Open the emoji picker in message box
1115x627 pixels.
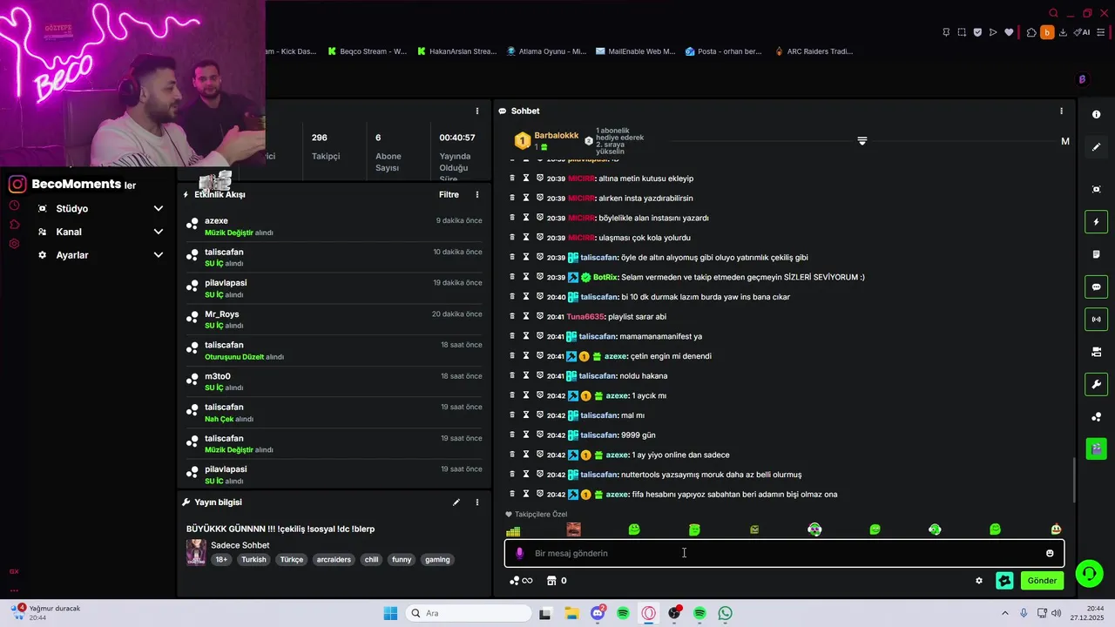click(1050, 553)
